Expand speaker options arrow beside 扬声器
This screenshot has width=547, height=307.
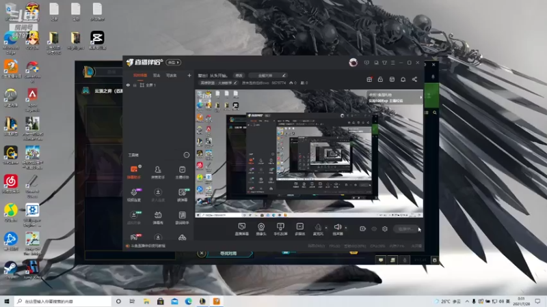pos(346,228)
